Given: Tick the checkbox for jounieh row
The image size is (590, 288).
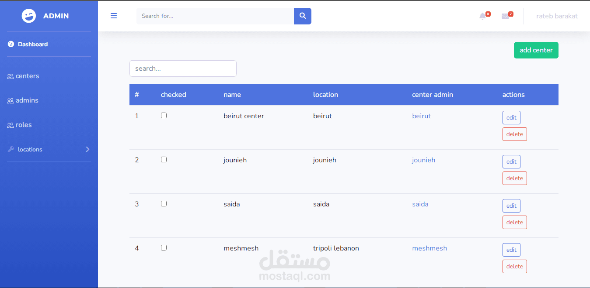Looking at the screenshot, I should pyautogui.click(x=164, y=160).
